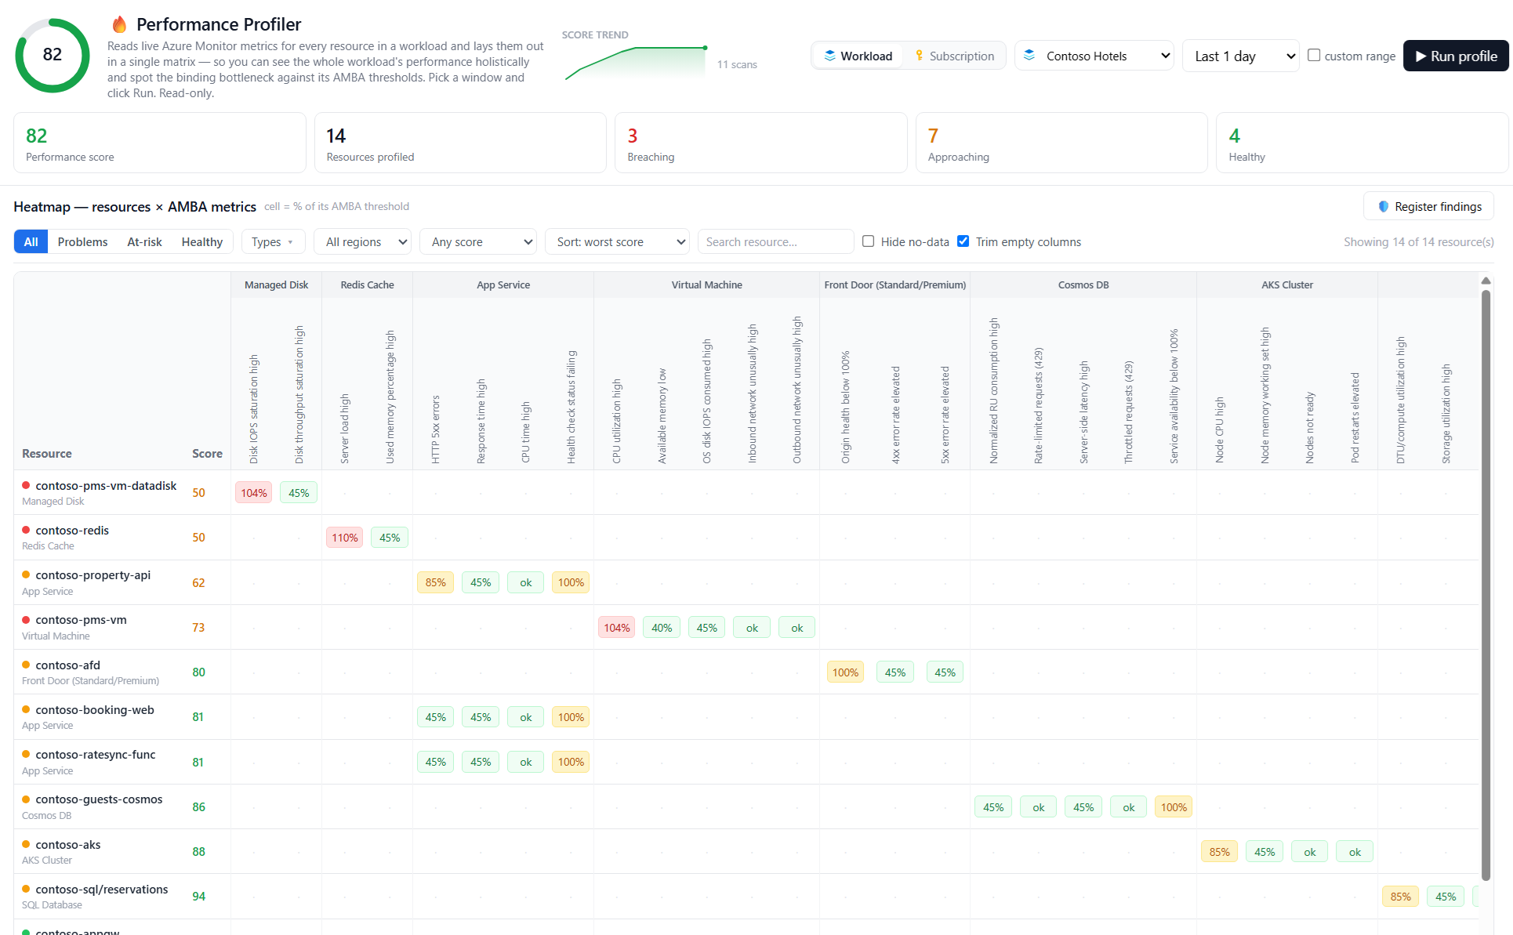Open the Contoso Hotels workload dropdown
This screenshot has width=1513, height=935.
(1094, 56)
